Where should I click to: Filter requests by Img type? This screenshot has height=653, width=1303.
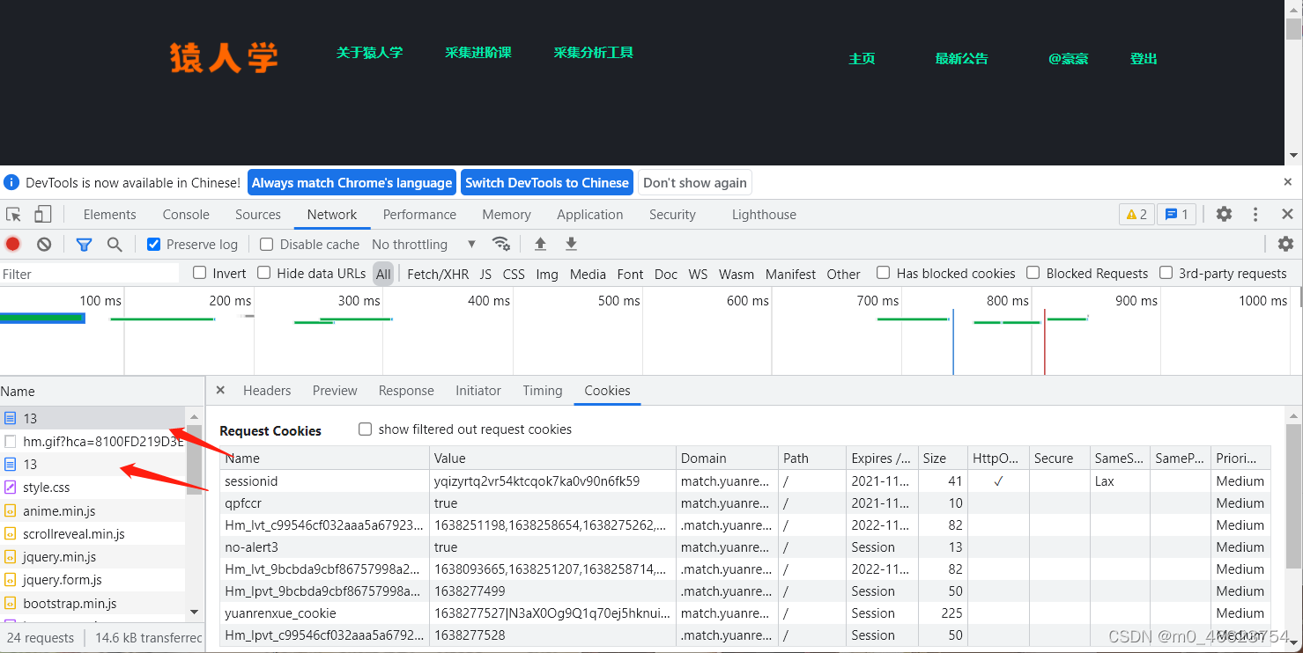pos(547,275)
